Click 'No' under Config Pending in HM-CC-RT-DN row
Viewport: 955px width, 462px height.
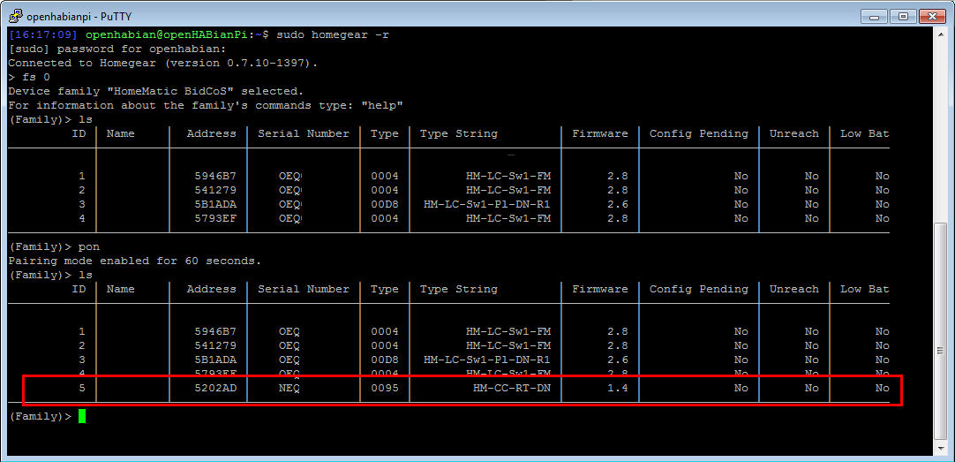coord(741,388)
